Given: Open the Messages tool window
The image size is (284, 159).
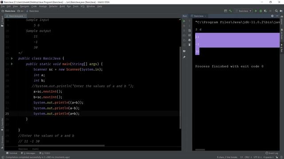Looking at the screenshot, I should 28,153.
